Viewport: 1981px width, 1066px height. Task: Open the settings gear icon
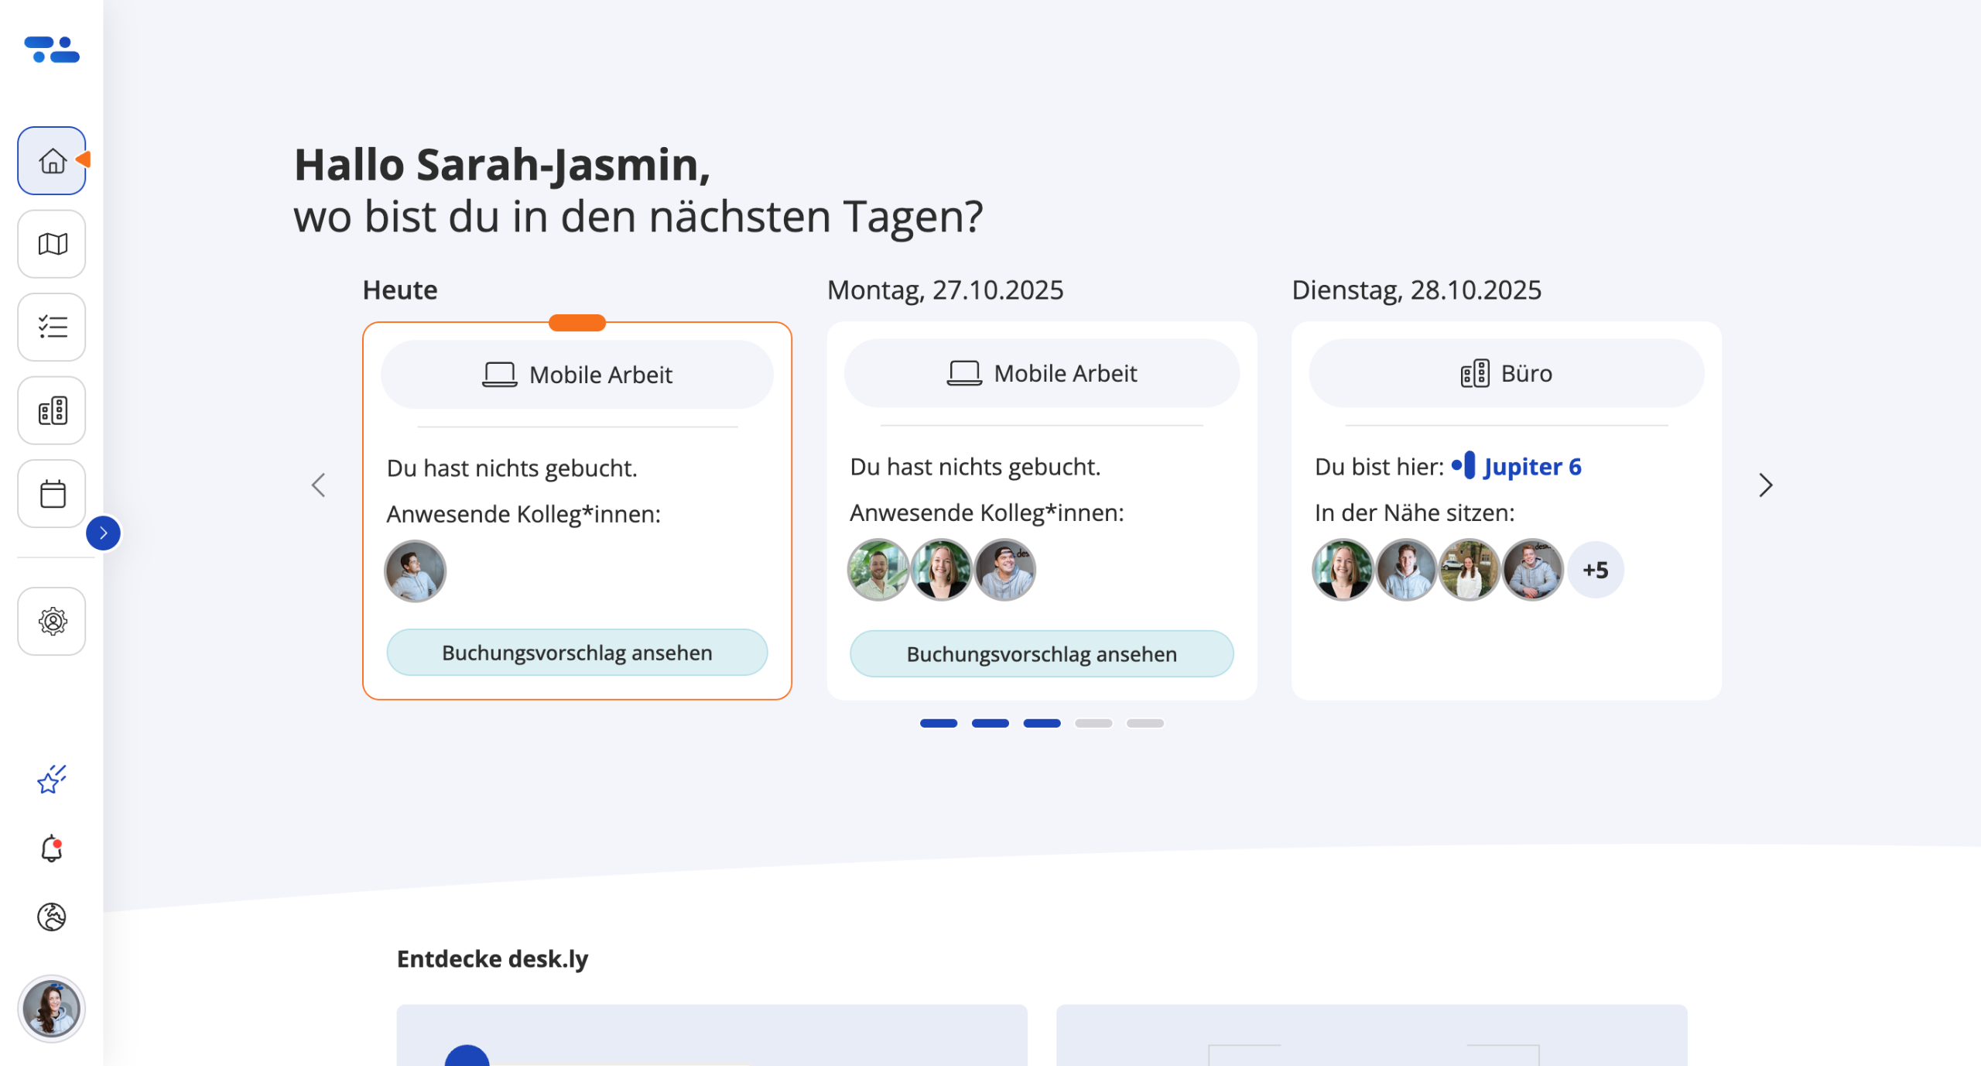point(52,621)
